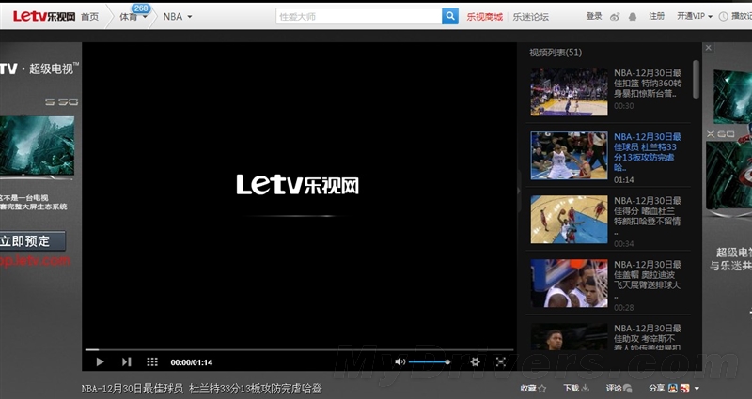Enter fullscreen mode
Screen dimensions: 752x399
[x=500, y=362]
